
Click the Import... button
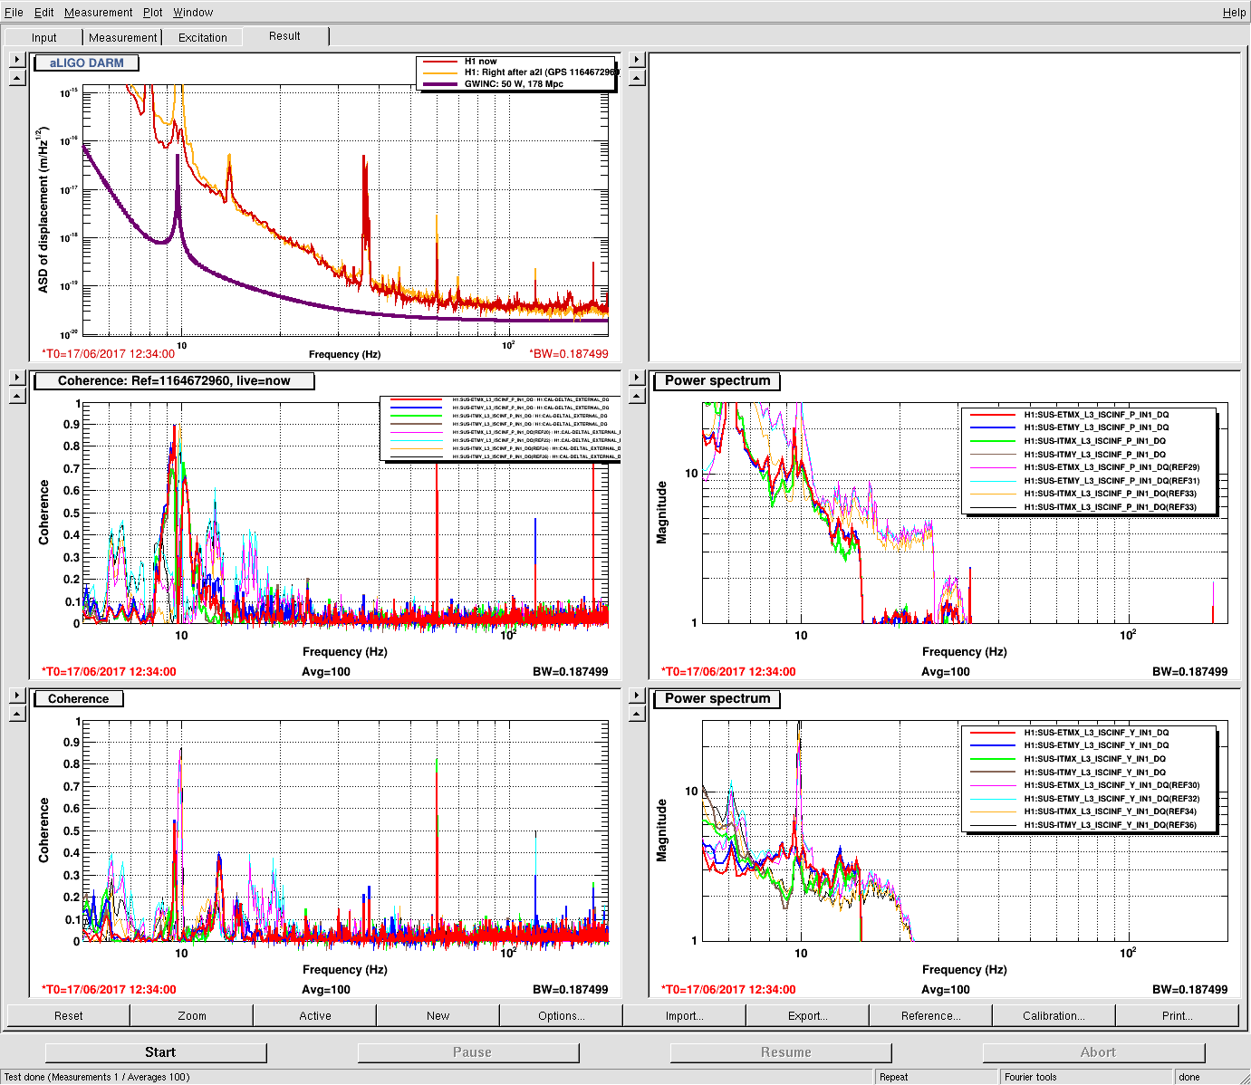click(685, 1015)
